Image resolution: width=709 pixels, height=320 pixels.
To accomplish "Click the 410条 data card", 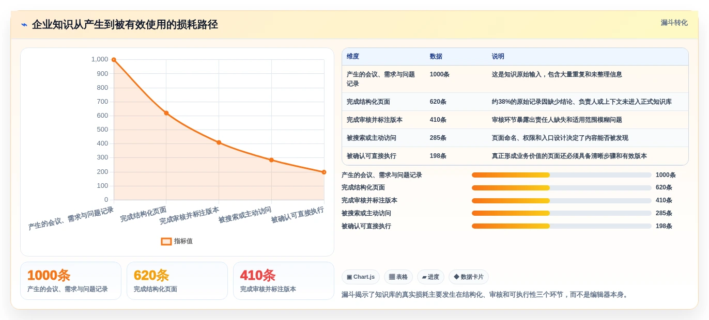I will 284,281.
